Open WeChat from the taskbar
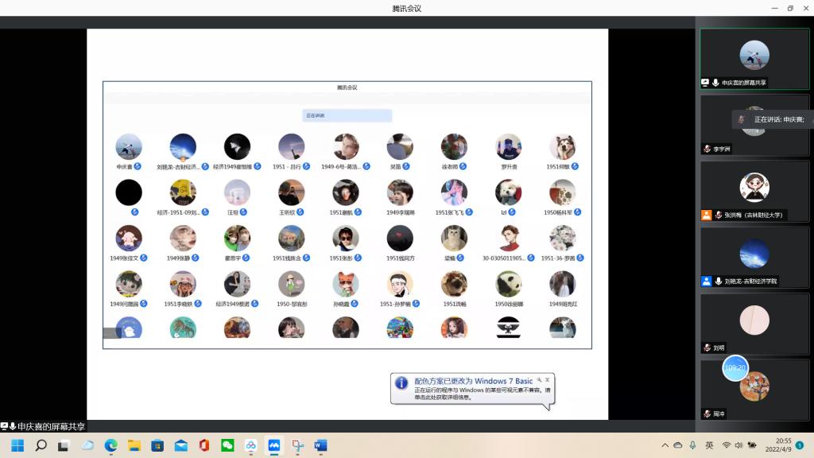The width and height of the screenshot is (814, 458). tap(227, 445)
